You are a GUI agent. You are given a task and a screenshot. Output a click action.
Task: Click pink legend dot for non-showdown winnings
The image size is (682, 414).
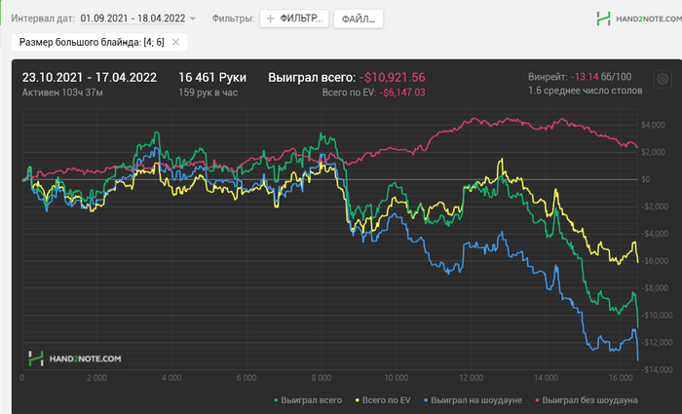coord(537,400)
